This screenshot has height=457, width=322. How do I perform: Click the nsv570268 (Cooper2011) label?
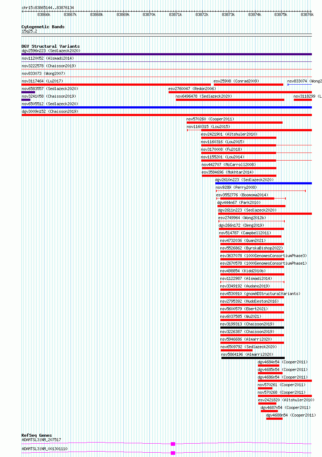[281, 393]
